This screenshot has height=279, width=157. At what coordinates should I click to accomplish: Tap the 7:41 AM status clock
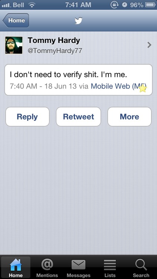pyautogui.click(x=78, y=5)
